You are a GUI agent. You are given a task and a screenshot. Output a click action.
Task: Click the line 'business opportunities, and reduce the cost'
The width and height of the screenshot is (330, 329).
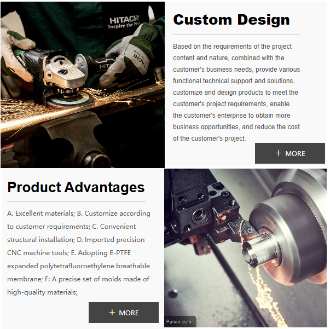click(236, 127)
